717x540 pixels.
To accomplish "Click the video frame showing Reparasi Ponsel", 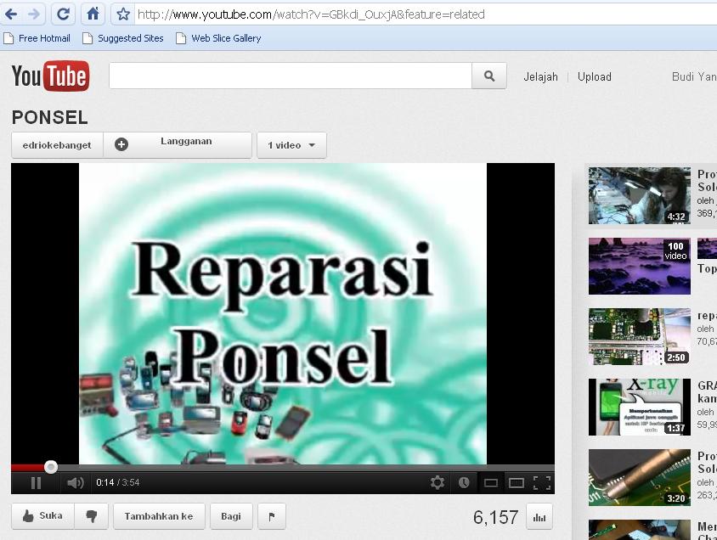I will (x=283, y=313).
